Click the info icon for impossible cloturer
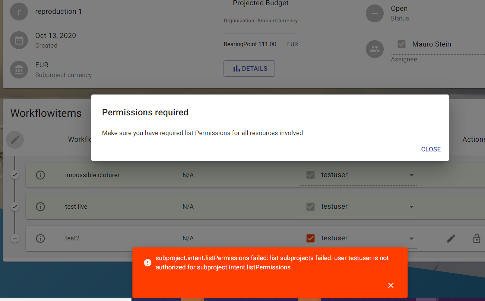 tap(40, 175)
